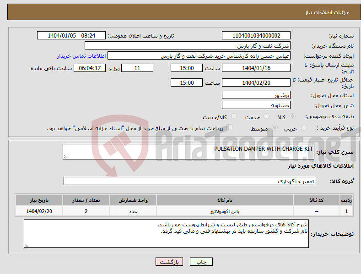This screenshot has width=361, height=274.
Task: Select the جزیی purchase type radio
Action: [304, 127]
